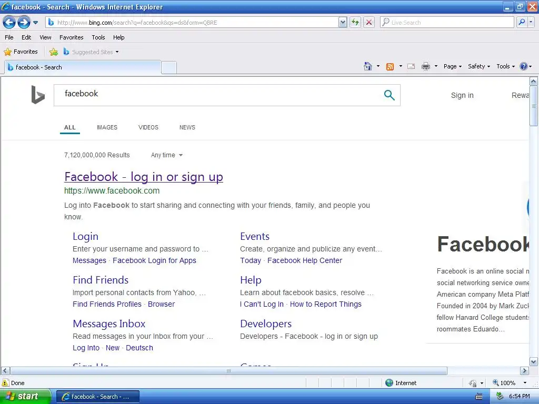
Task: Click the blue Help question mark icon
Action: click(x=524, y=66)
